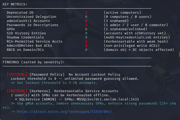Click the first red CRITICAL tag
This screenshot has height=120, width=180.
[17, 74]
